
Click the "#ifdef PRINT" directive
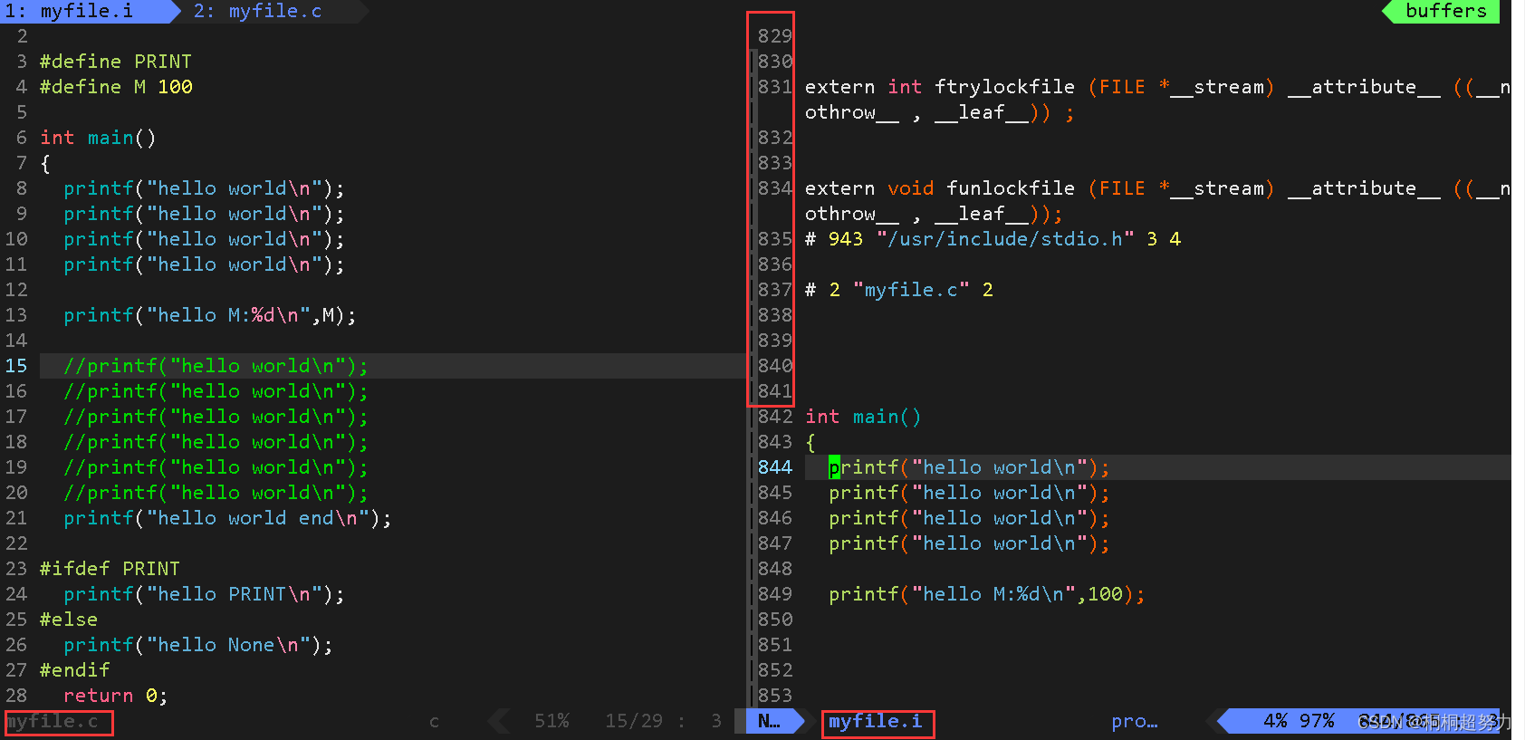[x=110, y=569]
